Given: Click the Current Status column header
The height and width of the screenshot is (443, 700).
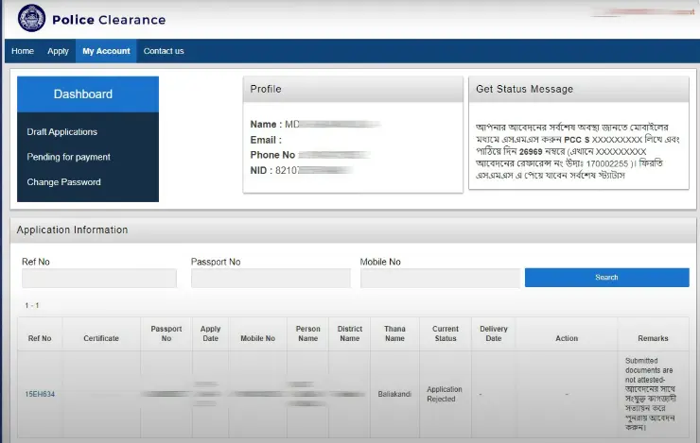Looking at the screenshot, I should 446,334.
